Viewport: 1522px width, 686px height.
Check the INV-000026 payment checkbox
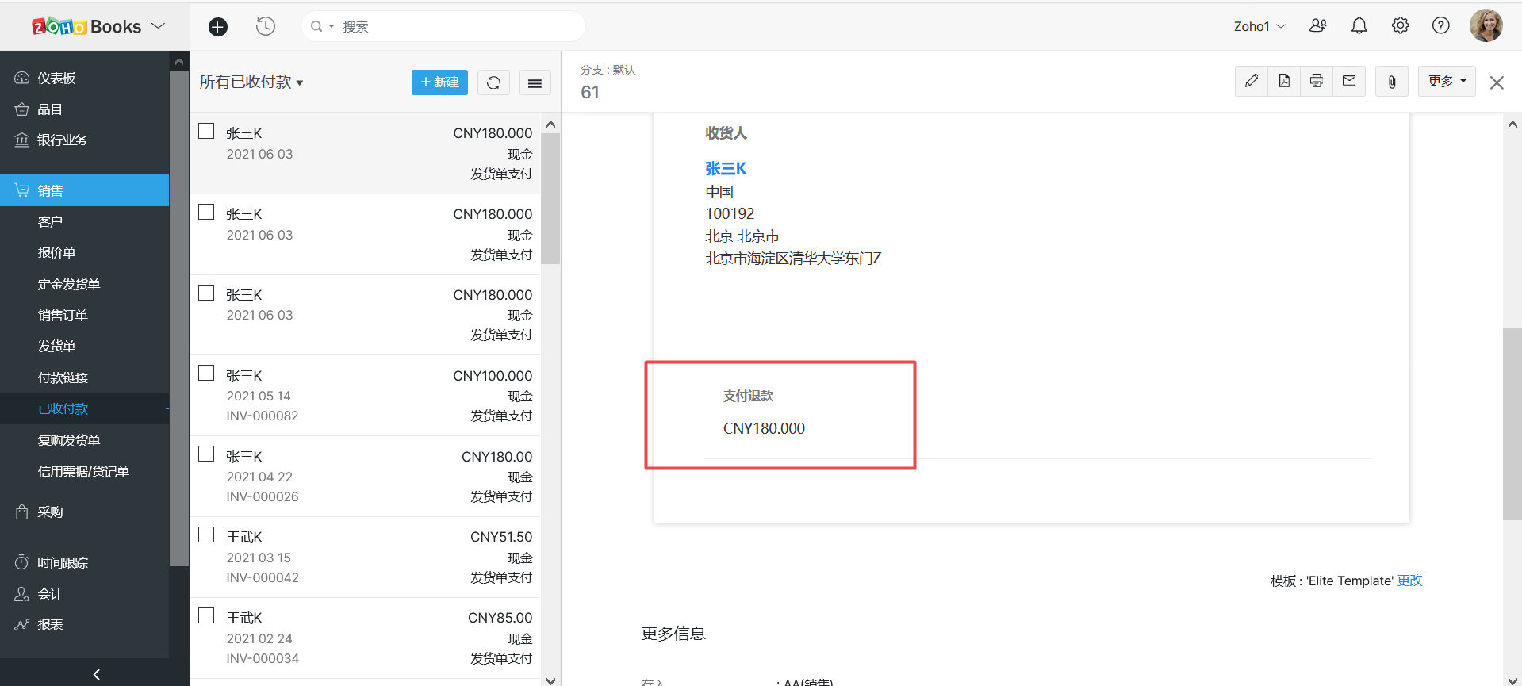(x=206, y=454)
